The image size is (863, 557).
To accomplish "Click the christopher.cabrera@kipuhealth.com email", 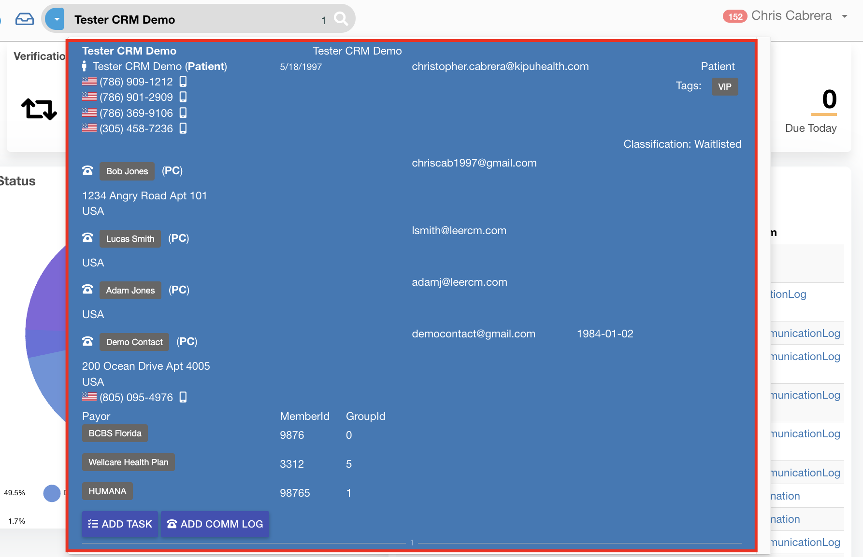I will [x=500, y=67].
